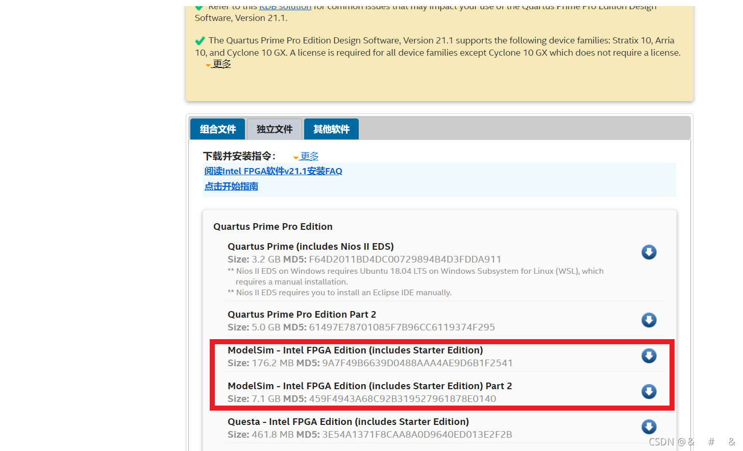Image resolution: width=743 pixels, height=451 pixels.
Task: Select the 下载并安装指令 label
Action: (x=239, y=156)
